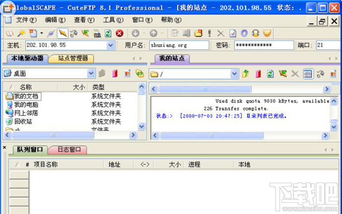Viewport: 342px width, 214px height.
Task: Expand the remote path "/" dropdown
Action: [234, 74]
